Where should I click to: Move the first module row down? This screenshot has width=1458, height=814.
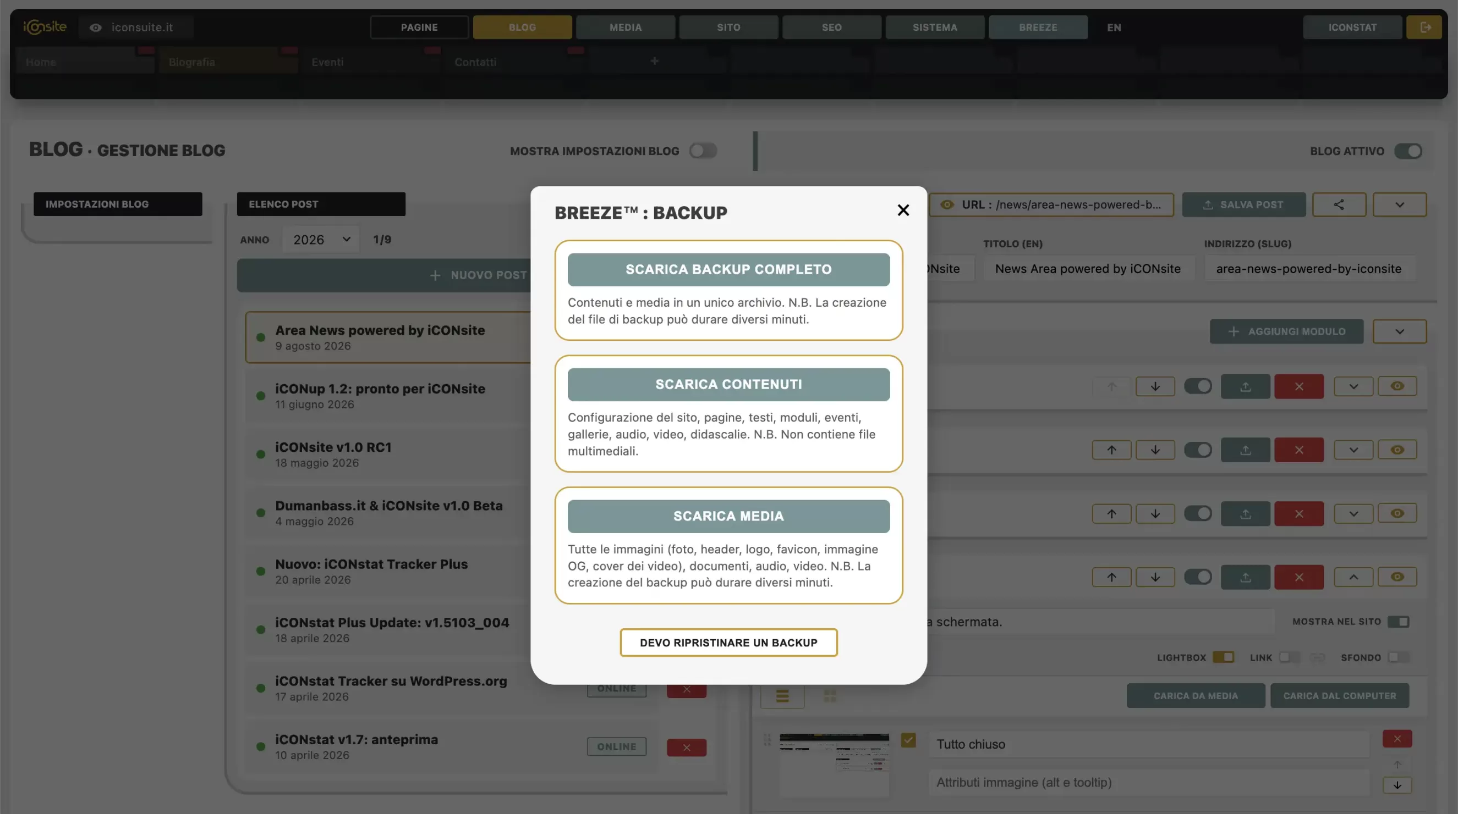(x=1155, y=386)
